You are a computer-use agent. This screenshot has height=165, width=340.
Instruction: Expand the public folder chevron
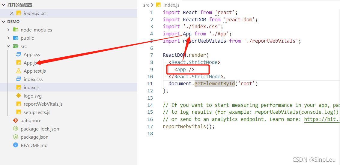(8, 38)
